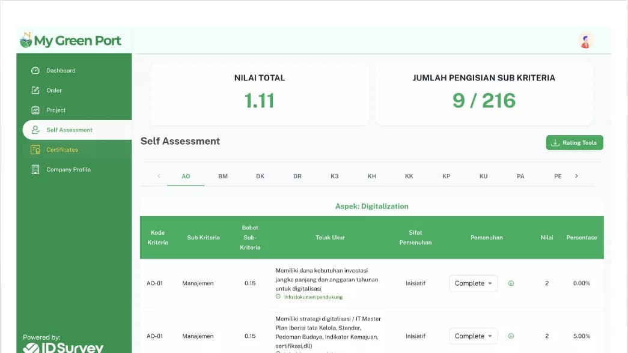
Task: Switch to the K3 tab
Action: (334, 176)
